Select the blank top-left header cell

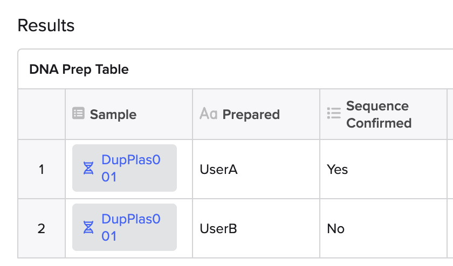coord(42,115)
